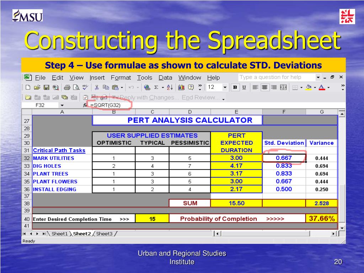Image resolution: width=364 pixels, height=273 pixels.
Task: Run the ABC spelling check icon
Action: [85, 87]
